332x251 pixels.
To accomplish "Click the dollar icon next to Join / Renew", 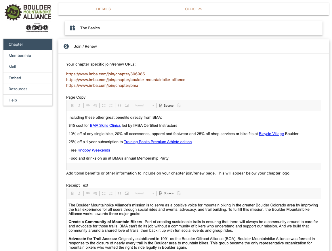I will [66, 46].
